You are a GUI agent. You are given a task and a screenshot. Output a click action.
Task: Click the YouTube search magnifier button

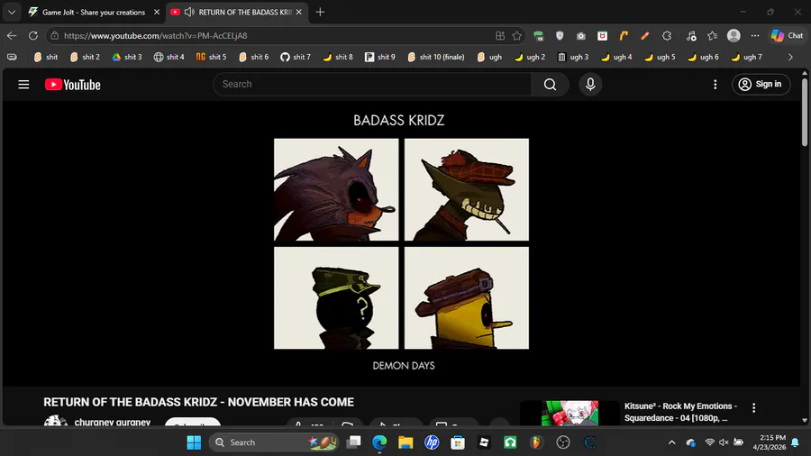(x=550, y=85)
